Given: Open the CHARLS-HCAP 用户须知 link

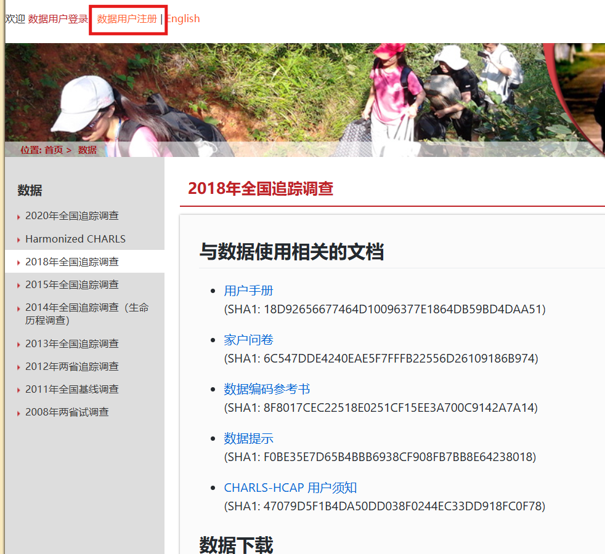Looking at the screenshot, I should tap(290, 488).
